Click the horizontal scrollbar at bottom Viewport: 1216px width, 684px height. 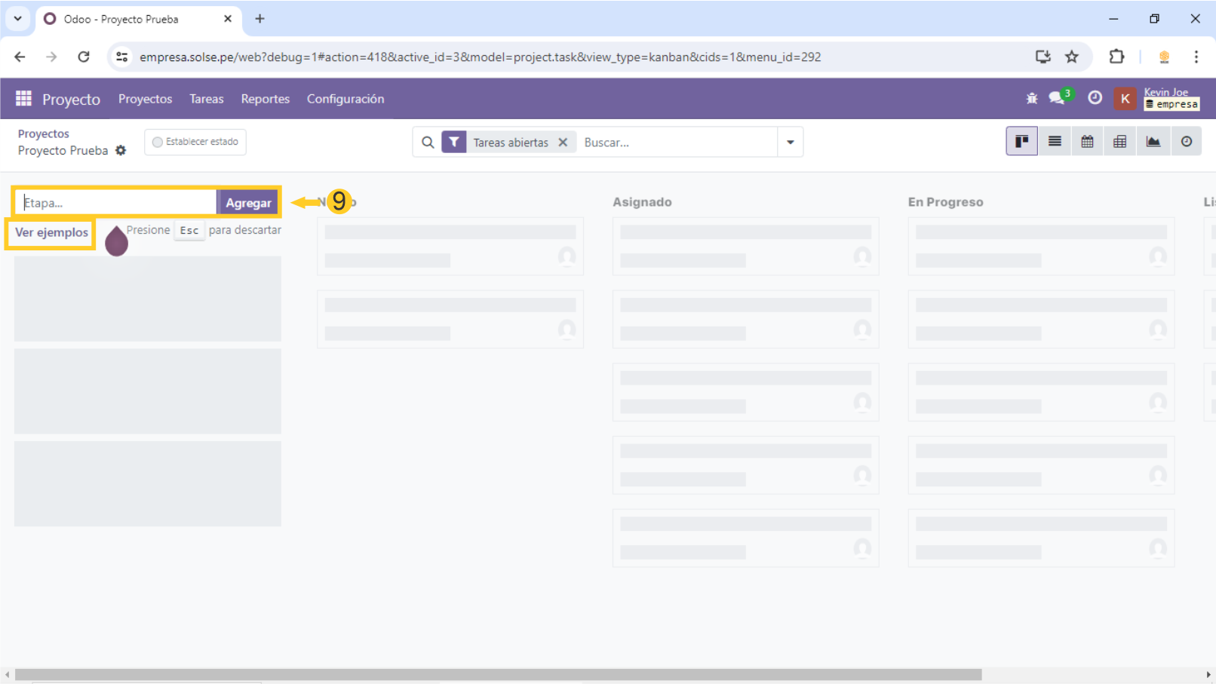click(498, 674)
